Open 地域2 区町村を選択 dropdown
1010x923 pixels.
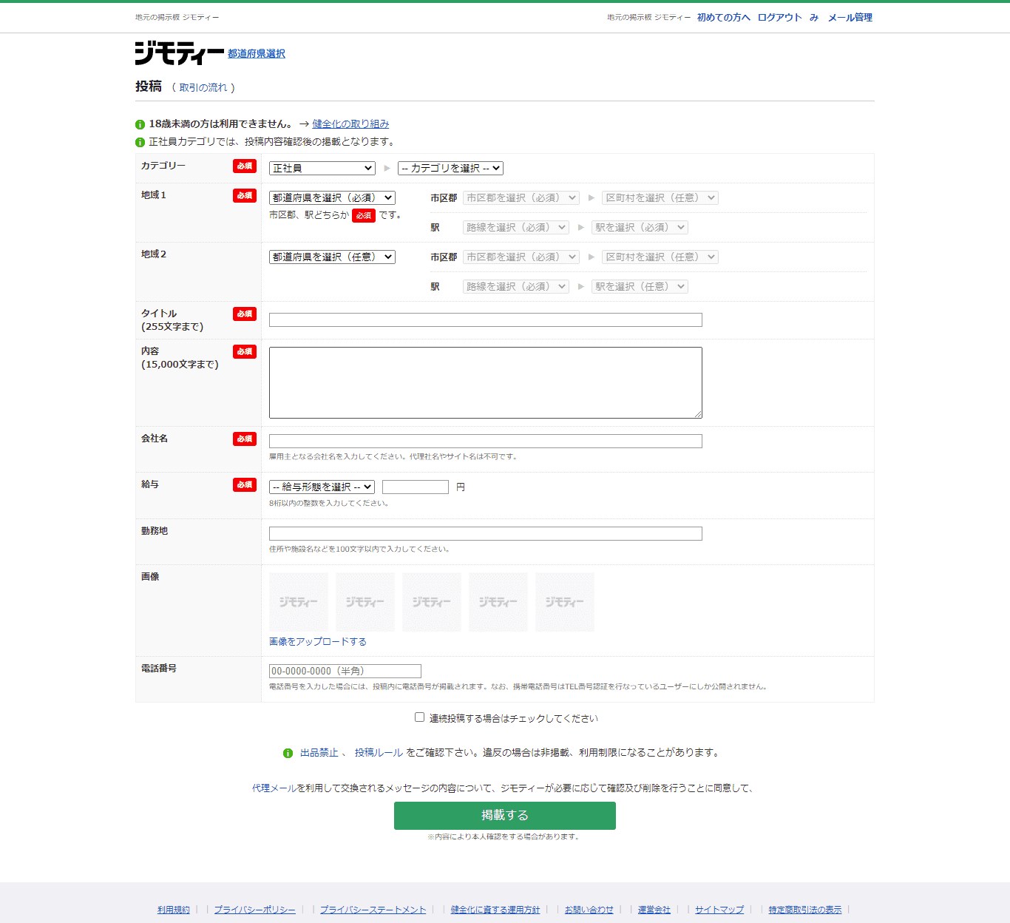[660, 257]
